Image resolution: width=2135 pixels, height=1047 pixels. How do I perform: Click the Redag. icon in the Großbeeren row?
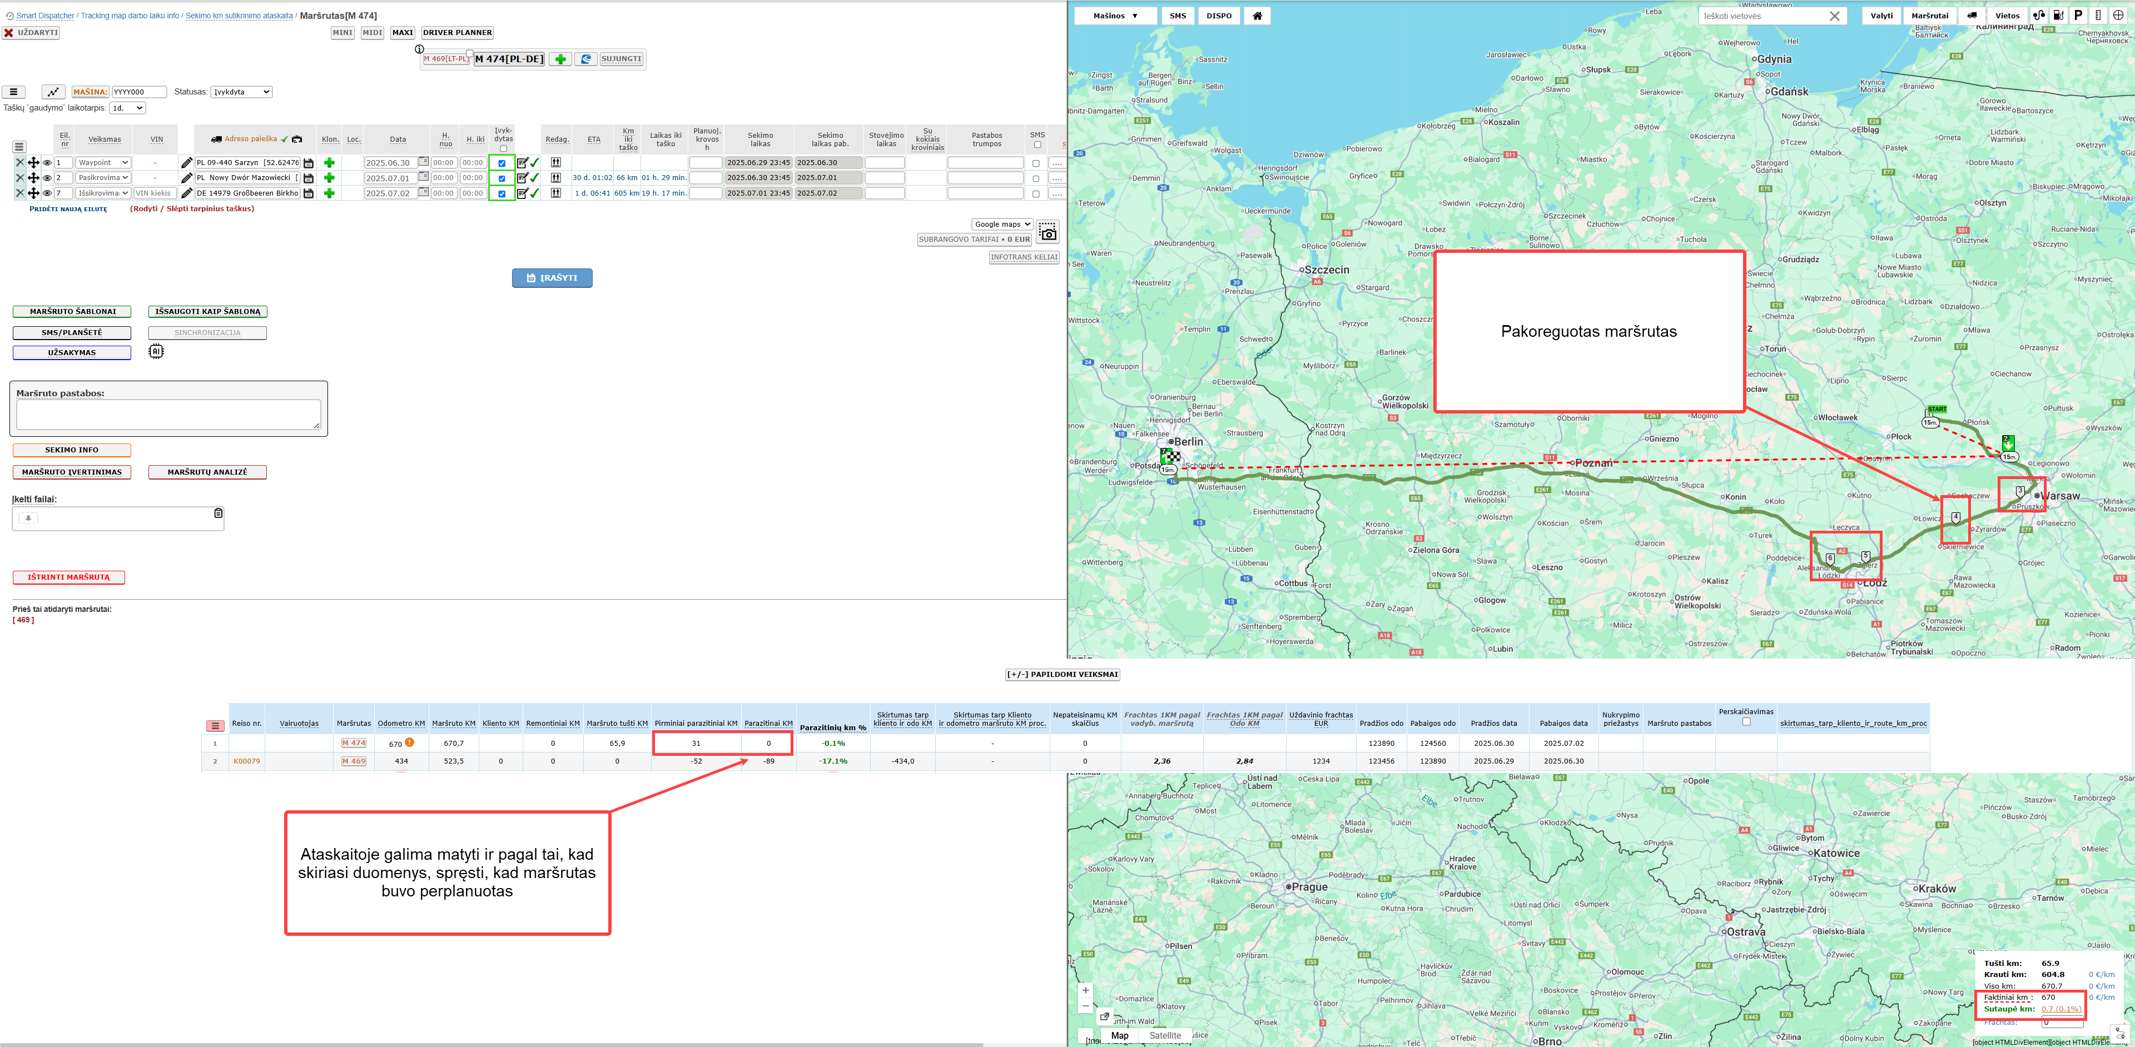[x=556, y=193]
